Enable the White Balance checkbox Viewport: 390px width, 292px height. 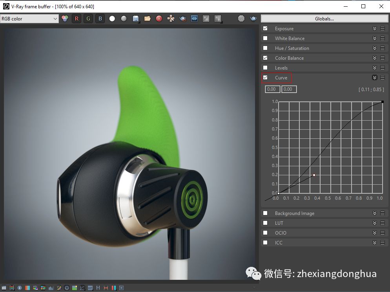point(265,38)
